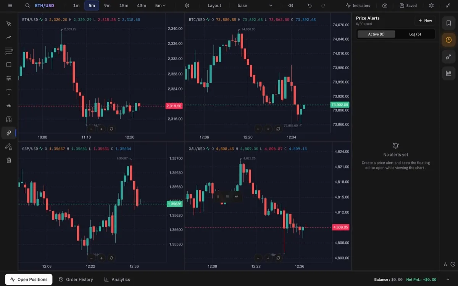Viewport: 458px width, 286px height.
Task: Toggle the link charts icon
Action: coord(9,133)
